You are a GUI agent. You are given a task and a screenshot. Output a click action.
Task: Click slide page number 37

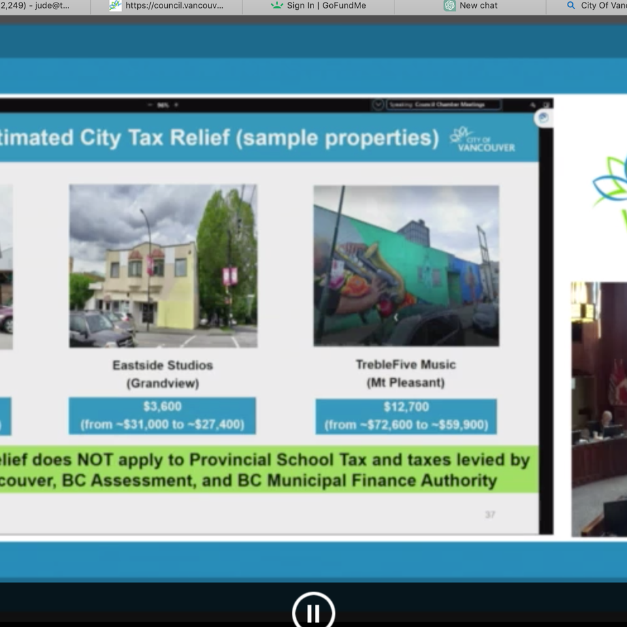[490, 515]
